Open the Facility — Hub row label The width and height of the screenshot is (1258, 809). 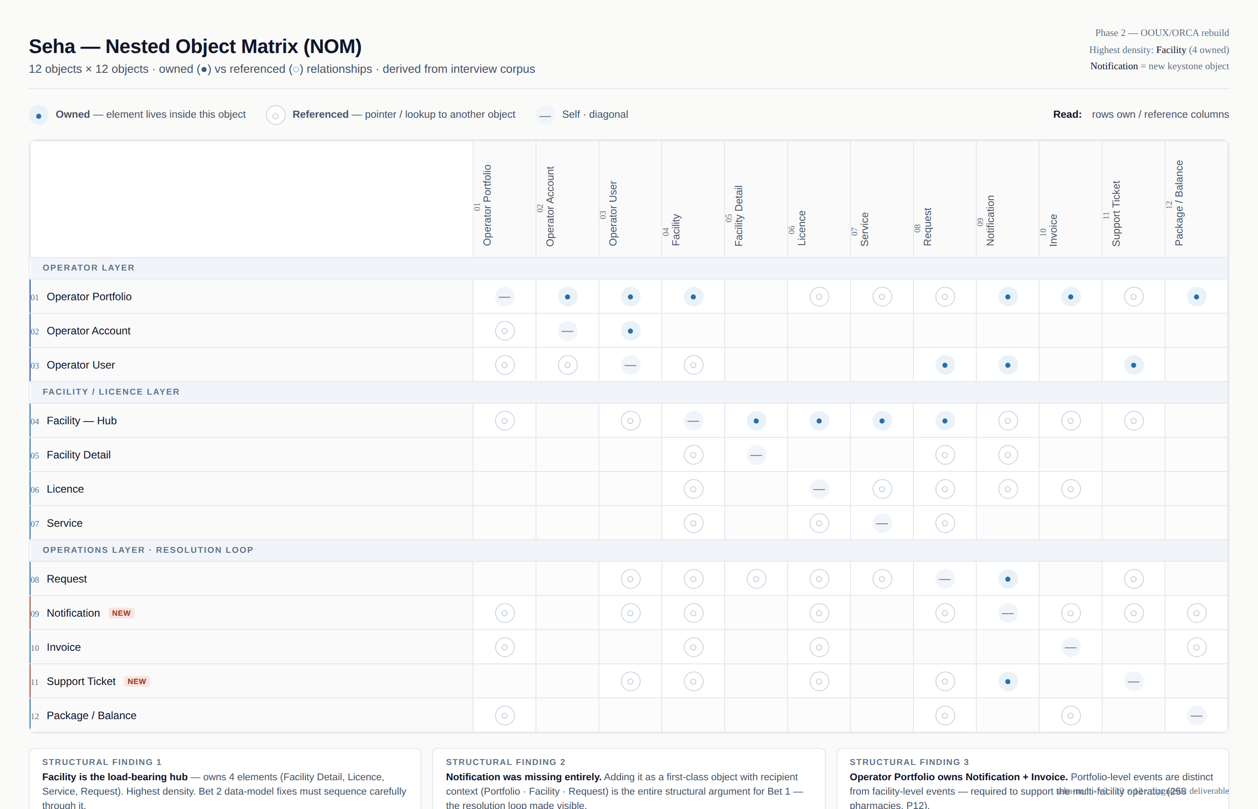[81, 420]
